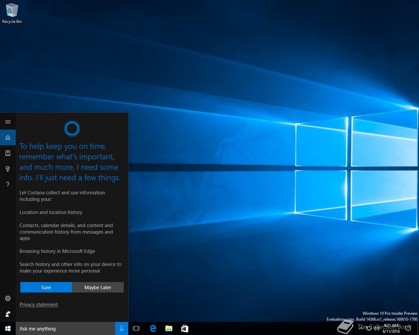Open Task View
The height and width of the screenshot is (335, 419).
[136, 328]
